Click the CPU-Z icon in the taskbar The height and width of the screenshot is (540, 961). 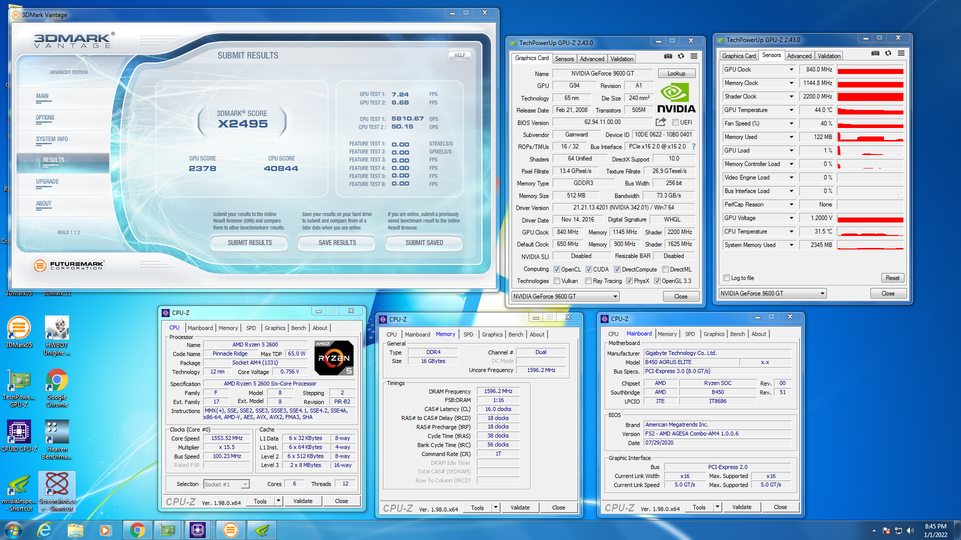pos(198,530)
